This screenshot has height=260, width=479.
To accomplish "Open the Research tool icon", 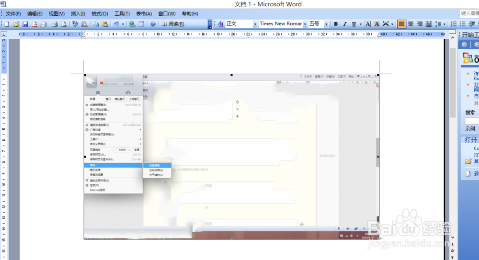I will pyautogui.click(x=84, y=24).
